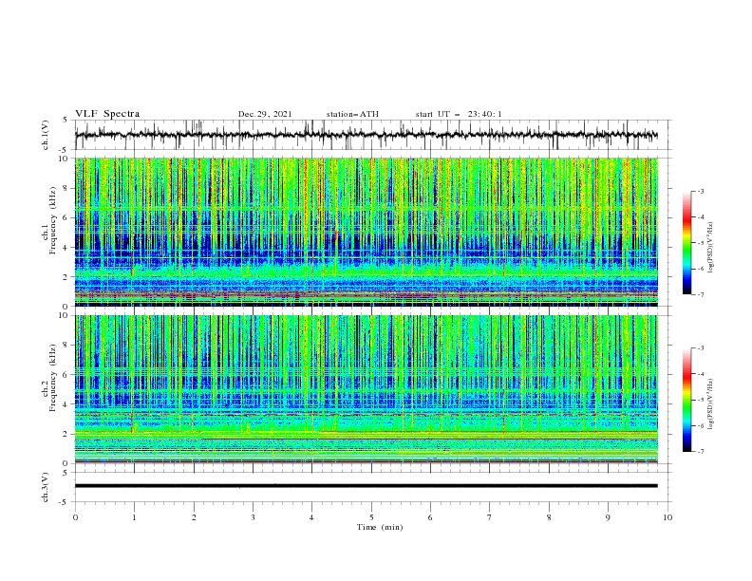Image resolution: width=752 pixels, height=581 pixels.
Task: Click time axis tick label "4"
Action: click(x=311, y=517)
